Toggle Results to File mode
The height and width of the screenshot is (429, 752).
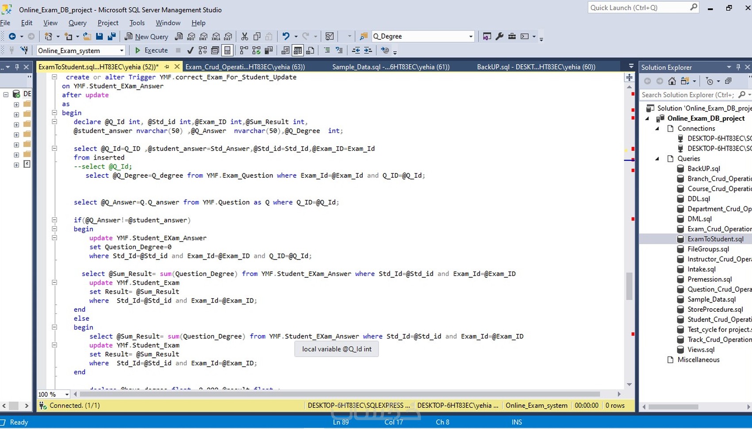[x=310, y=50]
